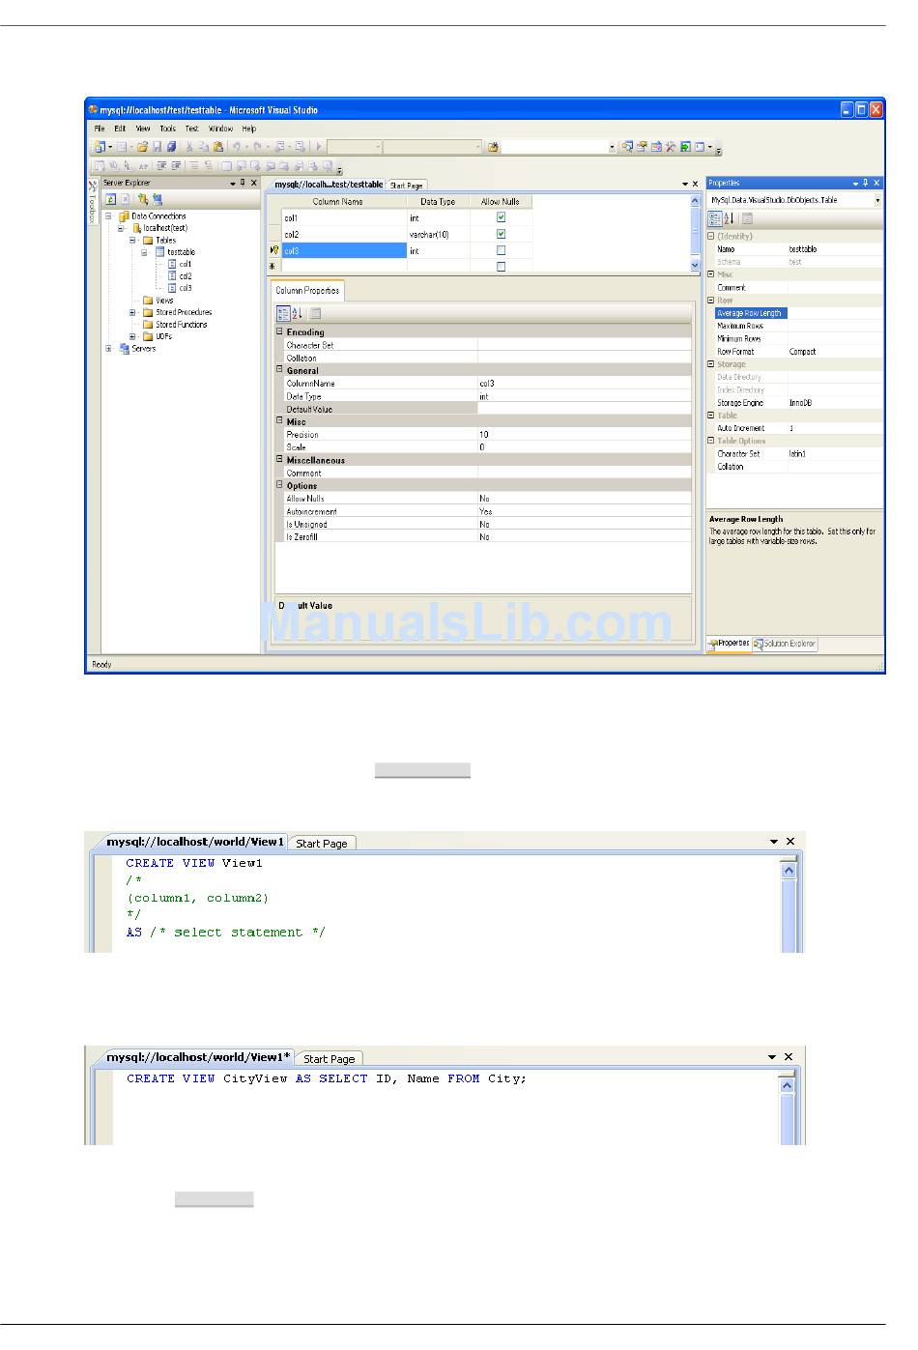
Task: Click the Start Debugging play icon
Action: [318, 147]
